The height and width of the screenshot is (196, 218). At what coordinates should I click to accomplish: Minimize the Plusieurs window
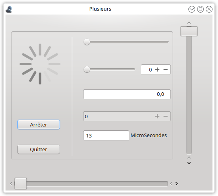[x=192, y=9]
